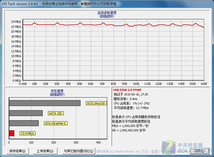Click the 平均读取速度 22.7 MB/s line
This screenshot has height=157, width=214.
coord(131,108)
